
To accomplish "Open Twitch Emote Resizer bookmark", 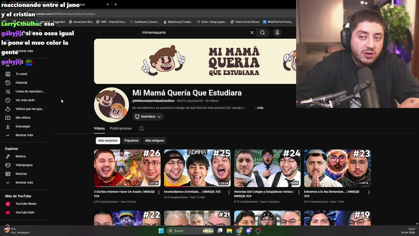I will coord(245,22).
